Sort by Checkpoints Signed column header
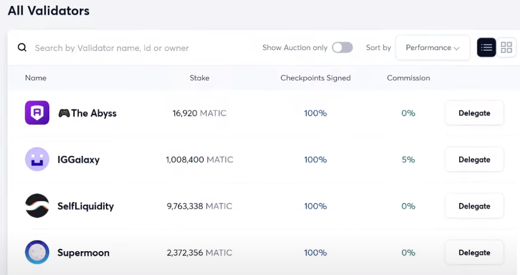 tap(315, 78)
